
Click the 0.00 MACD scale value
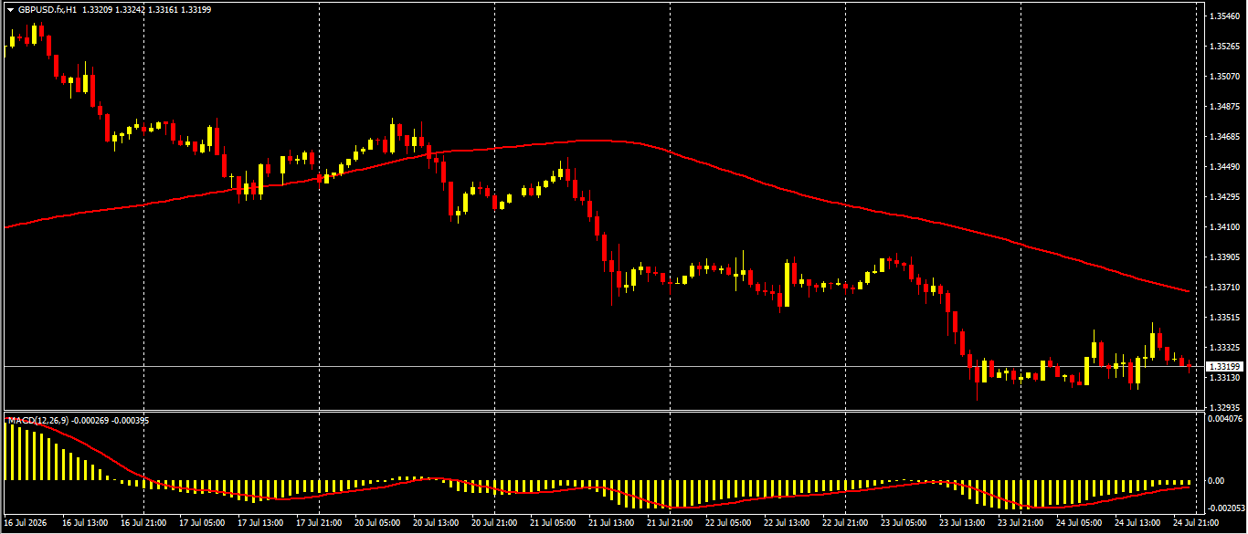coord(1218,480)
